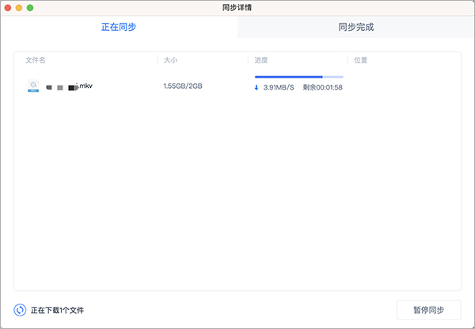Image resolution: width=475 pixels, height=329 pixels.
Task: Click the 位置 column header
Action: (x=361, y=60)
